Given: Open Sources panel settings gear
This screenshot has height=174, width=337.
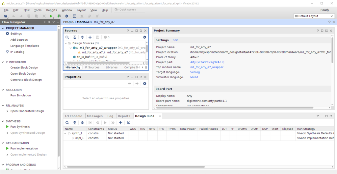Looking at the screenshot, I should (145, 37).
